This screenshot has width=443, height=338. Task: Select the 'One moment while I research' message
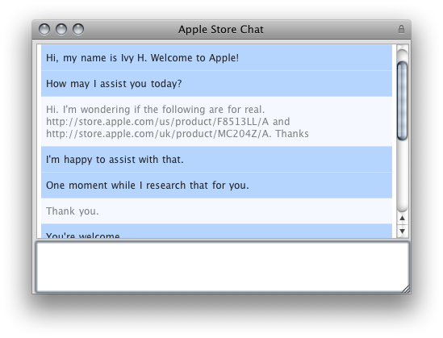click(216, 186)
